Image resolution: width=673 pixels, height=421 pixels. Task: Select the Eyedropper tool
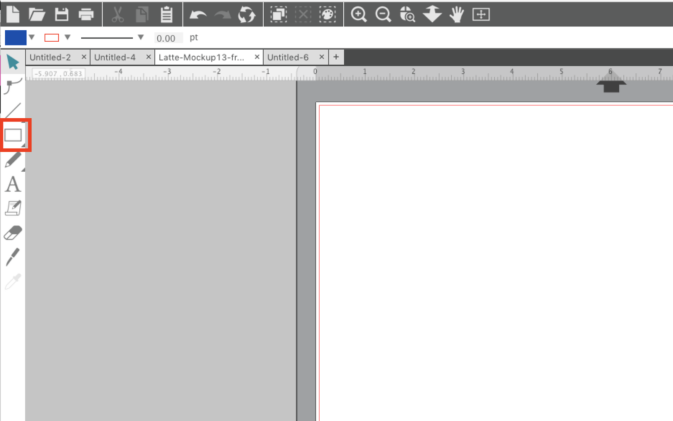13,281
